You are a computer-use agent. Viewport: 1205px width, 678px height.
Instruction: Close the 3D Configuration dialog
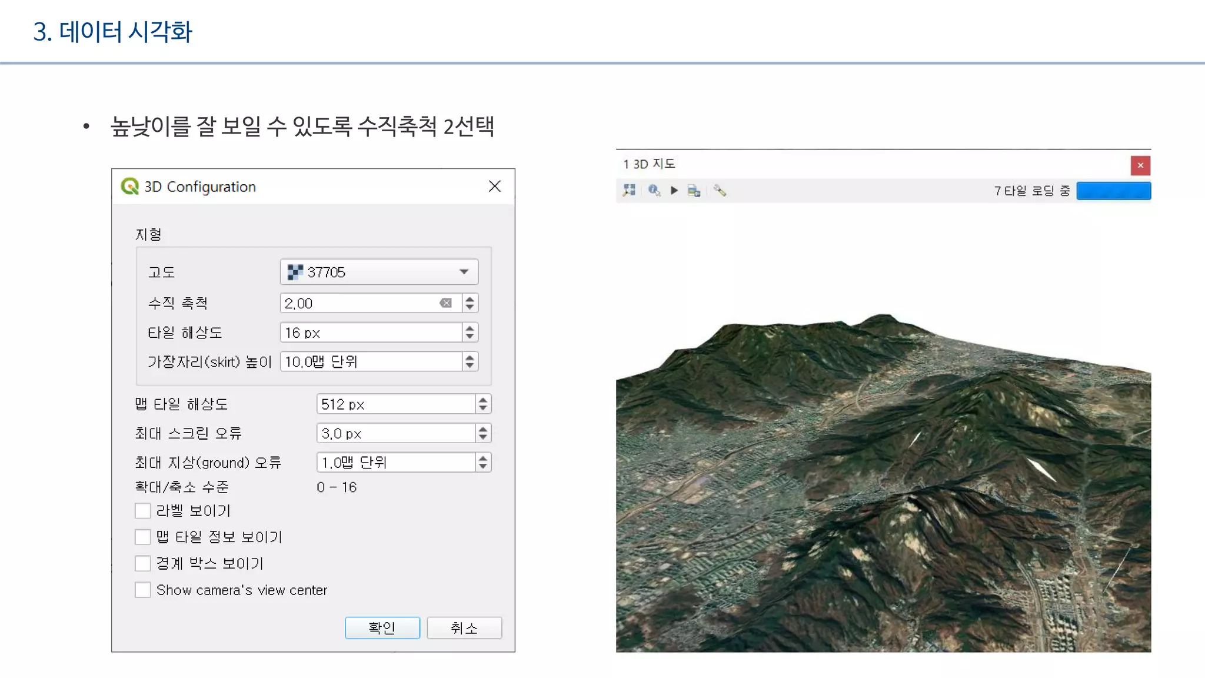tap(495, 187)
